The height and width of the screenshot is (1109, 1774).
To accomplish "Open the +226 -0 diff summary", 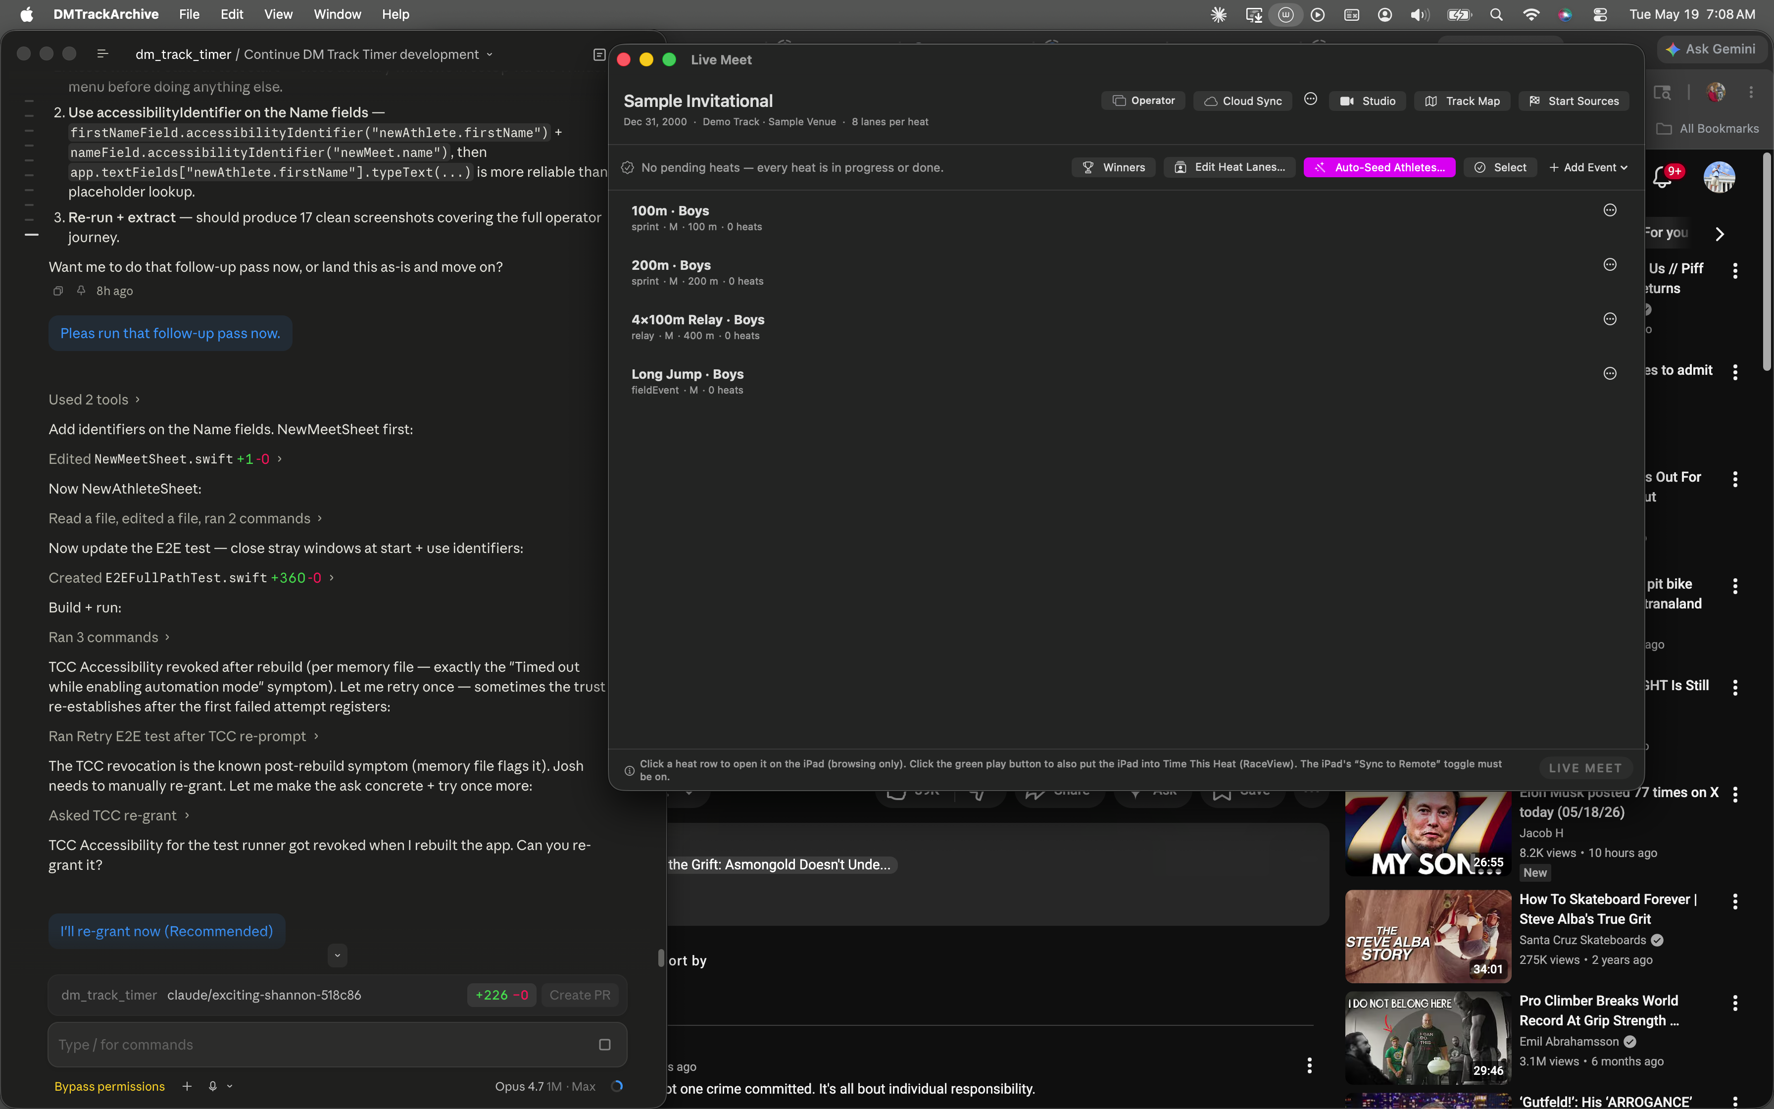I will point(502,995).
